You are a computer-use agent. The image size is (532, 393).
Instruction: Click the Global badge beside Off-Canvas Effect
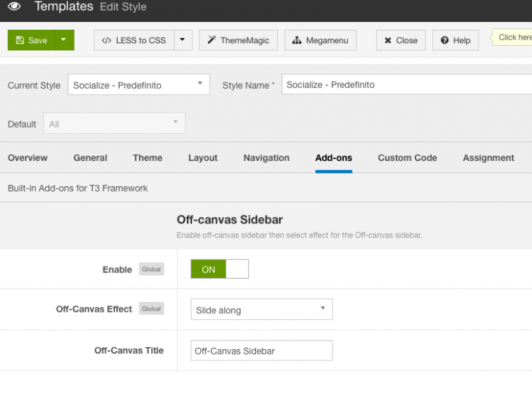pos(152,309)
